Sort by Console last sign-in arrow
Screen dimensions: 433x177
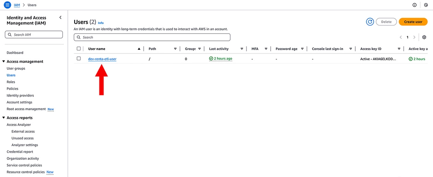(x=350, y=49)
